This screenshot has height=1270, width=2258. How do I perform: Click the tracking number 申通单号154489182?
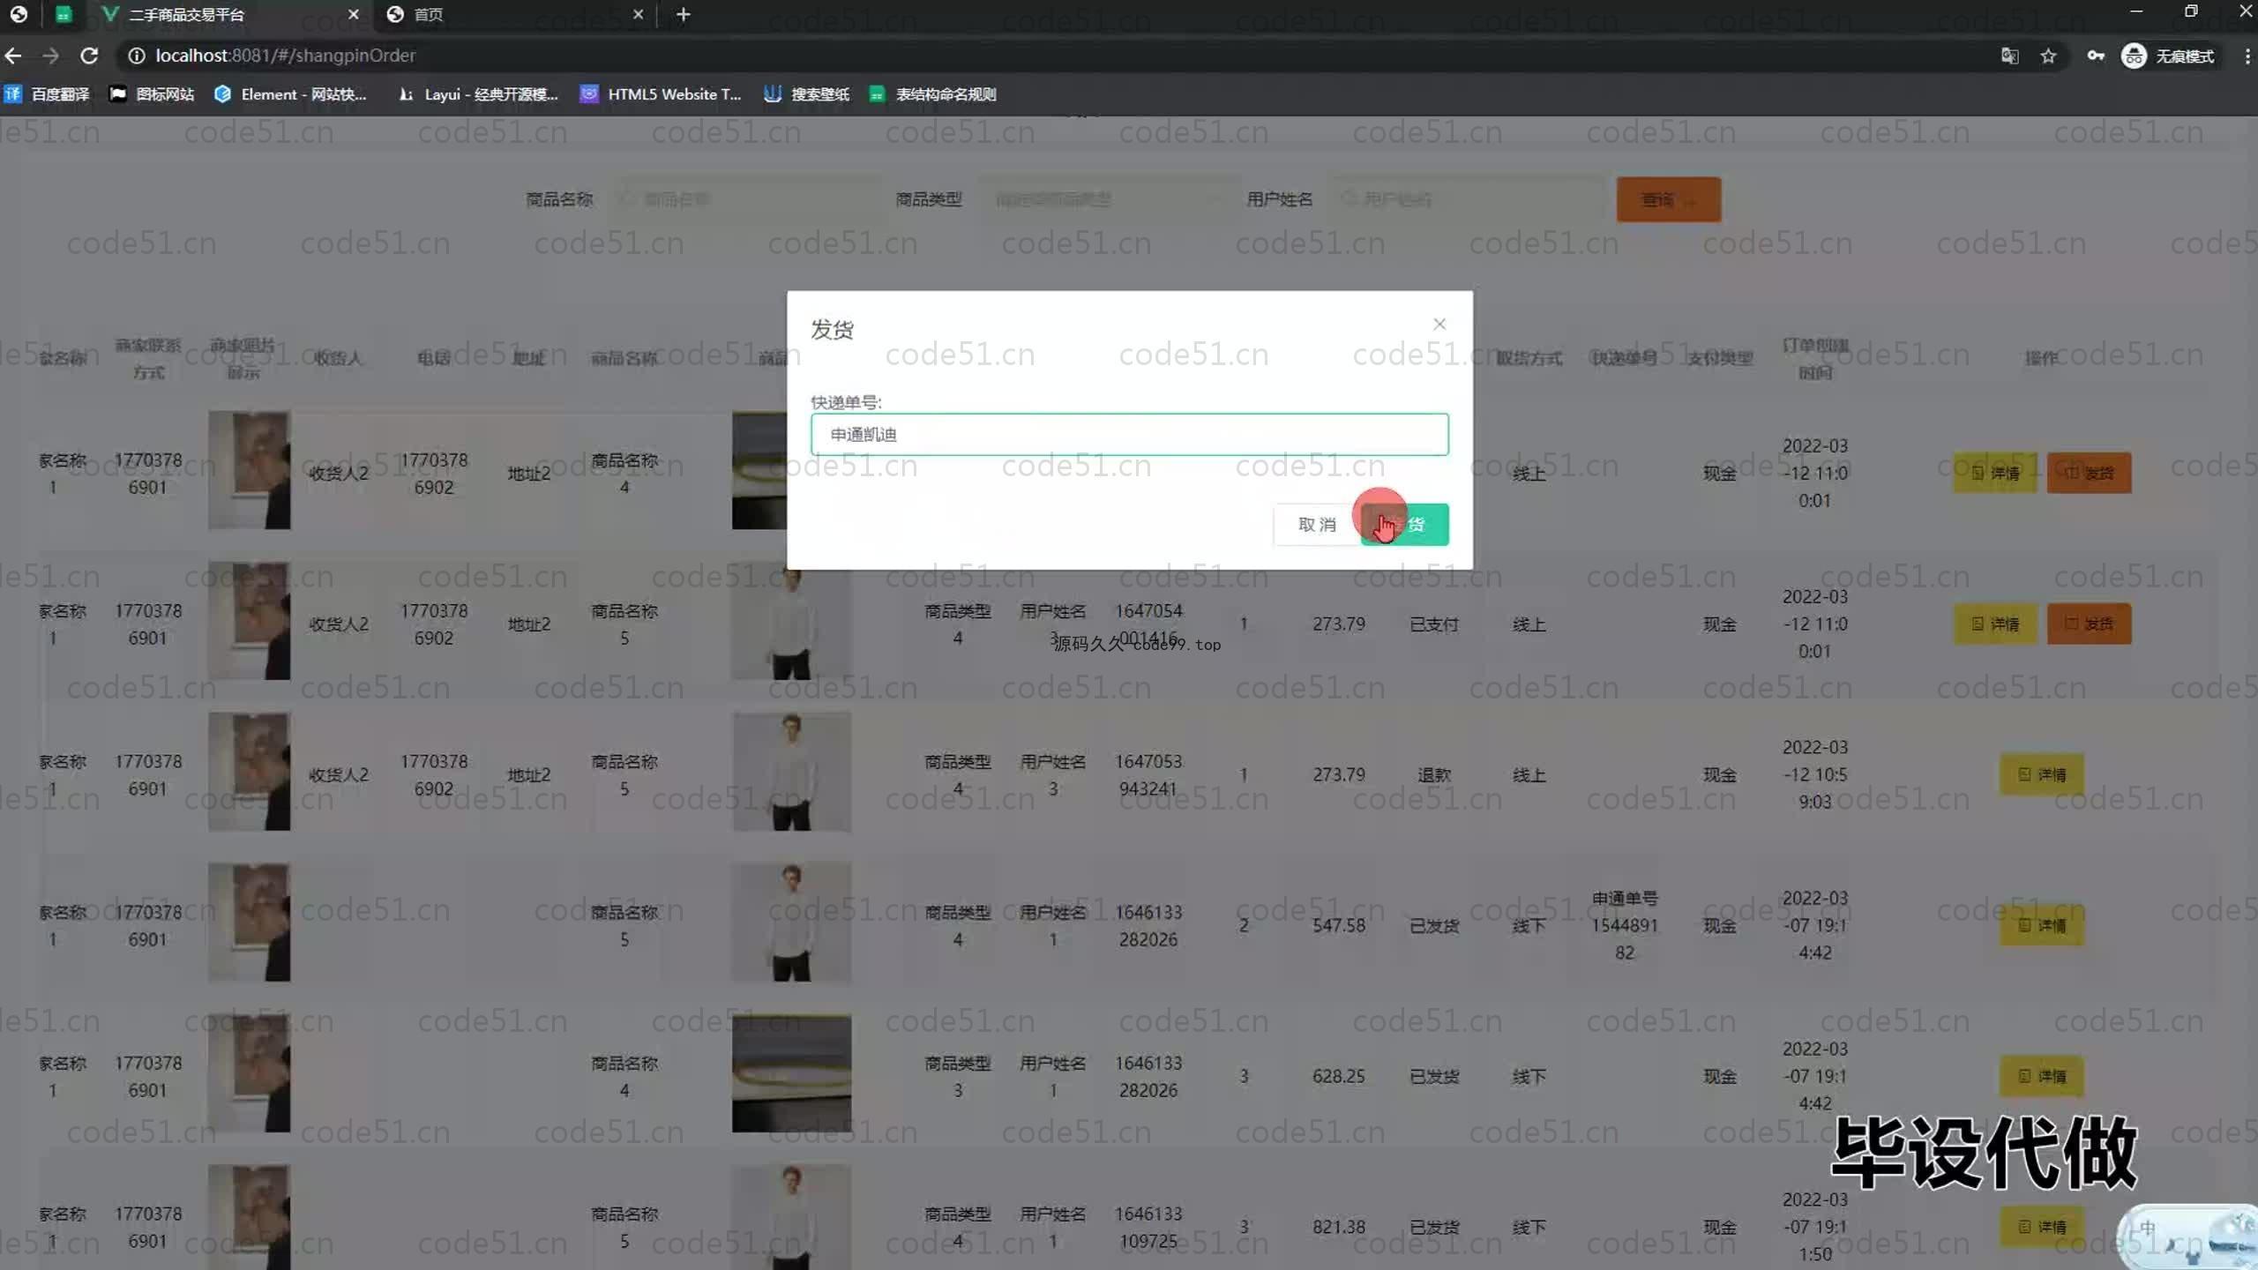point(1625,926)
